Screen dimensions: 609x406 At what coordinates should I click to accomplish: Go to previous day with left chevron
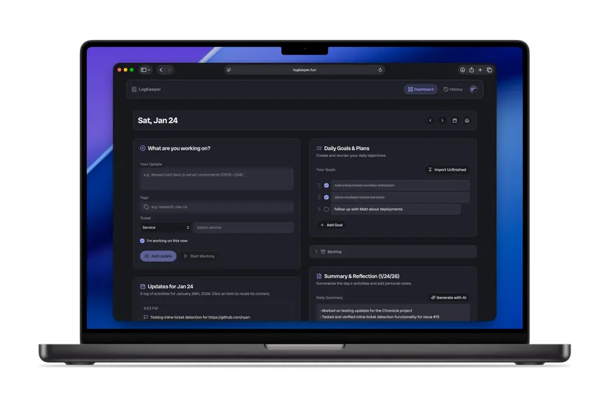pos(430,120)
